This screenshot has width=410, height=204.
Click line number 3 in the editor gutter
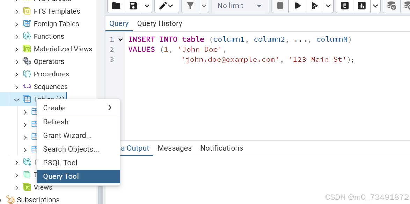pyautogui.click(x=112, y=60)
